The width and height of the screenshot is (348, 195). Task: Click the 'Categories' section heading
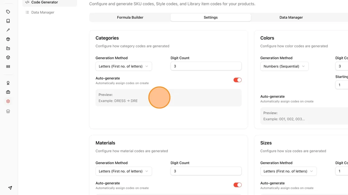click(107, 38)
